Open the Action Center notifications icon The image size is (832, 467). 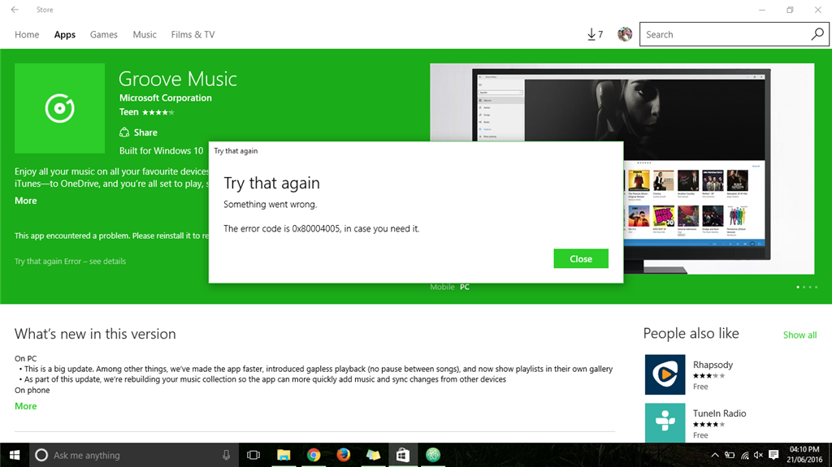pyautogui.click(x=773, y=455)
